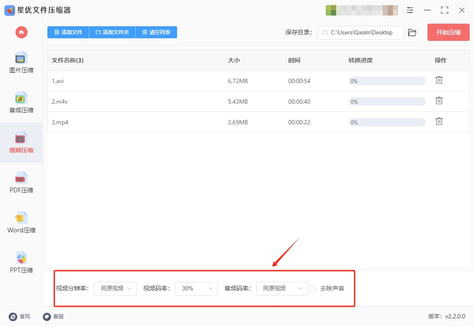Click 清空列表 button

[156, 32]
